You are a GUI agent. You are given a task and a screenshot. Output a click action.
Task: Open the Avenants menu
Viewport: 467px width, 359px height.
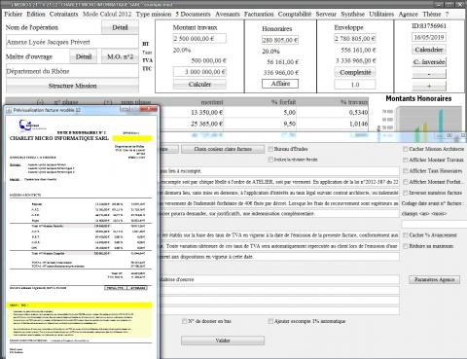(x=228, y=15)
